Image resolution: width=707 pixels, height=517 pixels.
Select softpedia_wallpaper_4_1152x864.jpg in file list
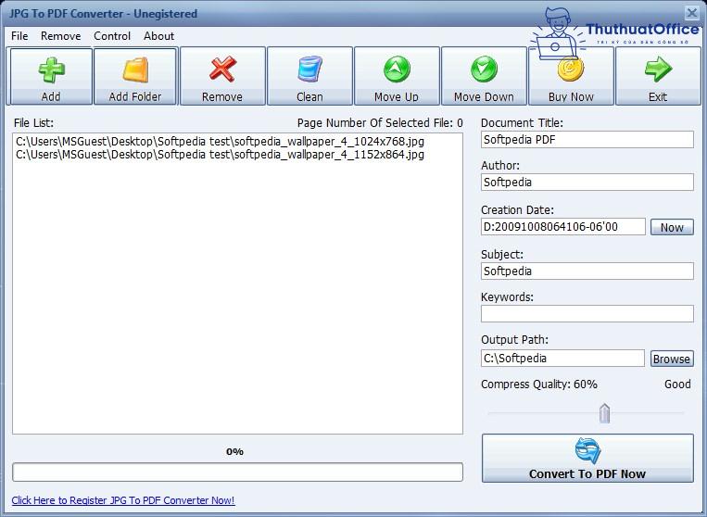click(220, 155)
